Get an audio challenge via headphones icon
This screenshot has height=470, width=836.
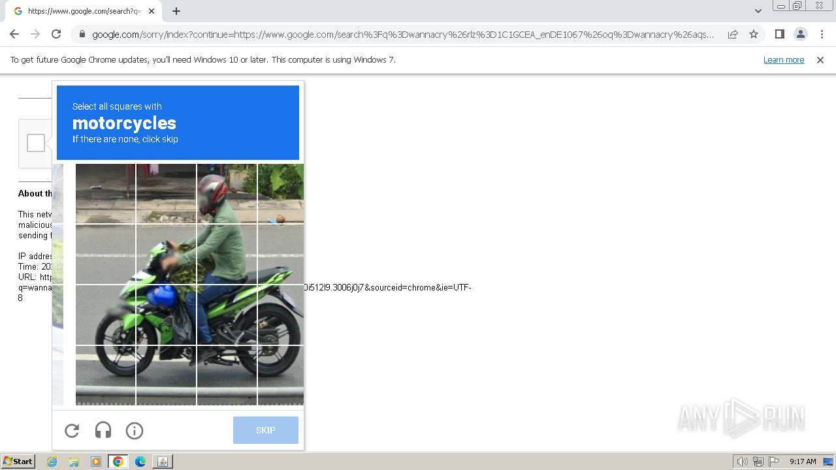[103, 430]
